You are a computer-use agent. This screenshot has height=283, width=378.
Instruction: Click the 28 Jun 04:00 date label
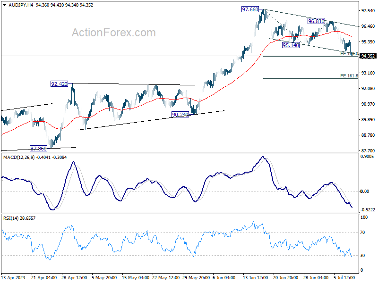(x=316, y=278)
